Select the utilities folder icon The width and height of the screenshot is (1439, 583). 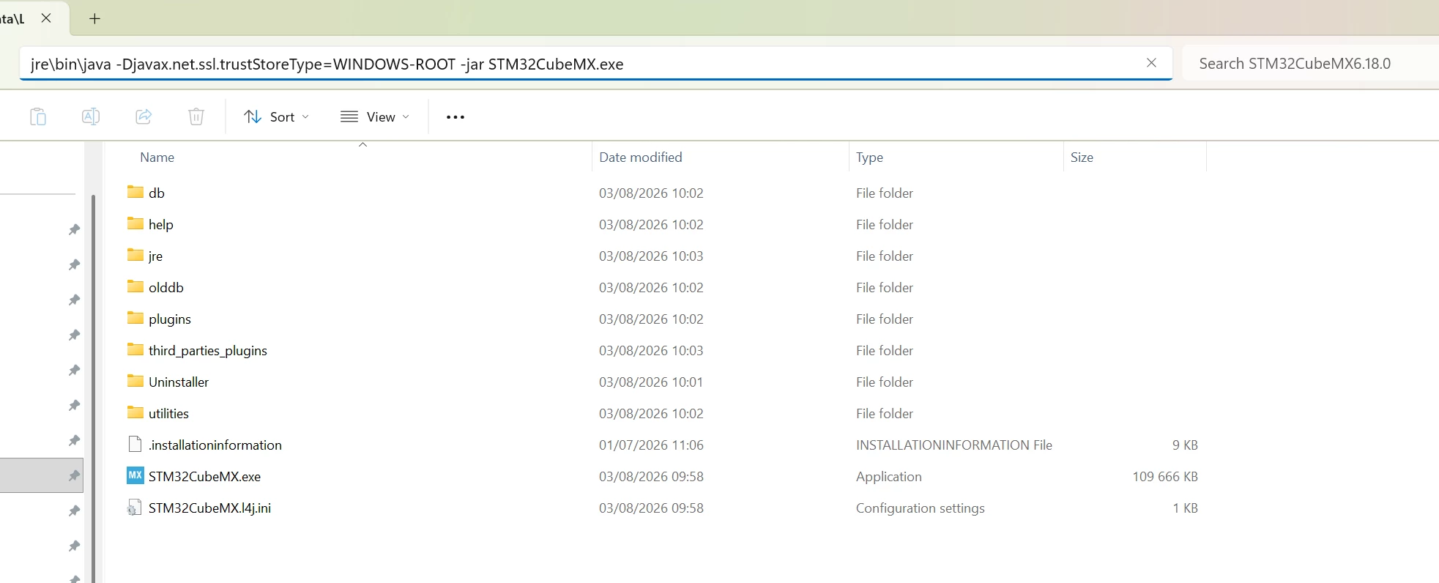tap(135, 412)
